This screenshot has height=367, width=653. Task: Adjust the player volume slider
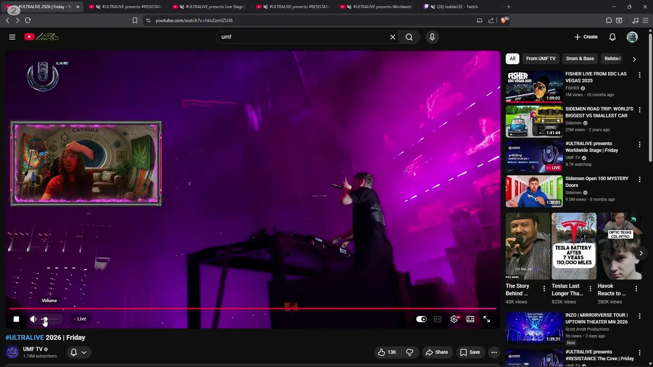coord(50,320)
